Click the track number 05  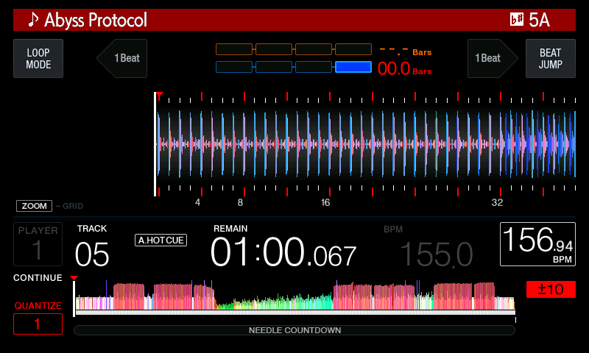(92, 254)
